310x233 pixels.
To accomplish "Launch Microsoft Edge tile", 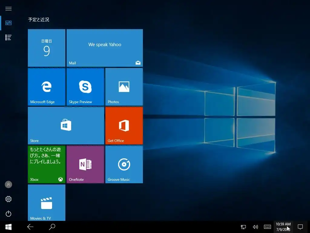I will [x=47, y=87].
